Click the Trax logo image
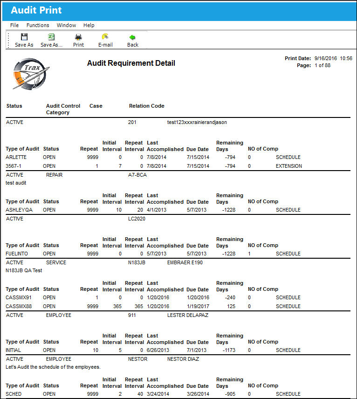Viewport: 357px width, 399px height. click(x=31, y=74)
